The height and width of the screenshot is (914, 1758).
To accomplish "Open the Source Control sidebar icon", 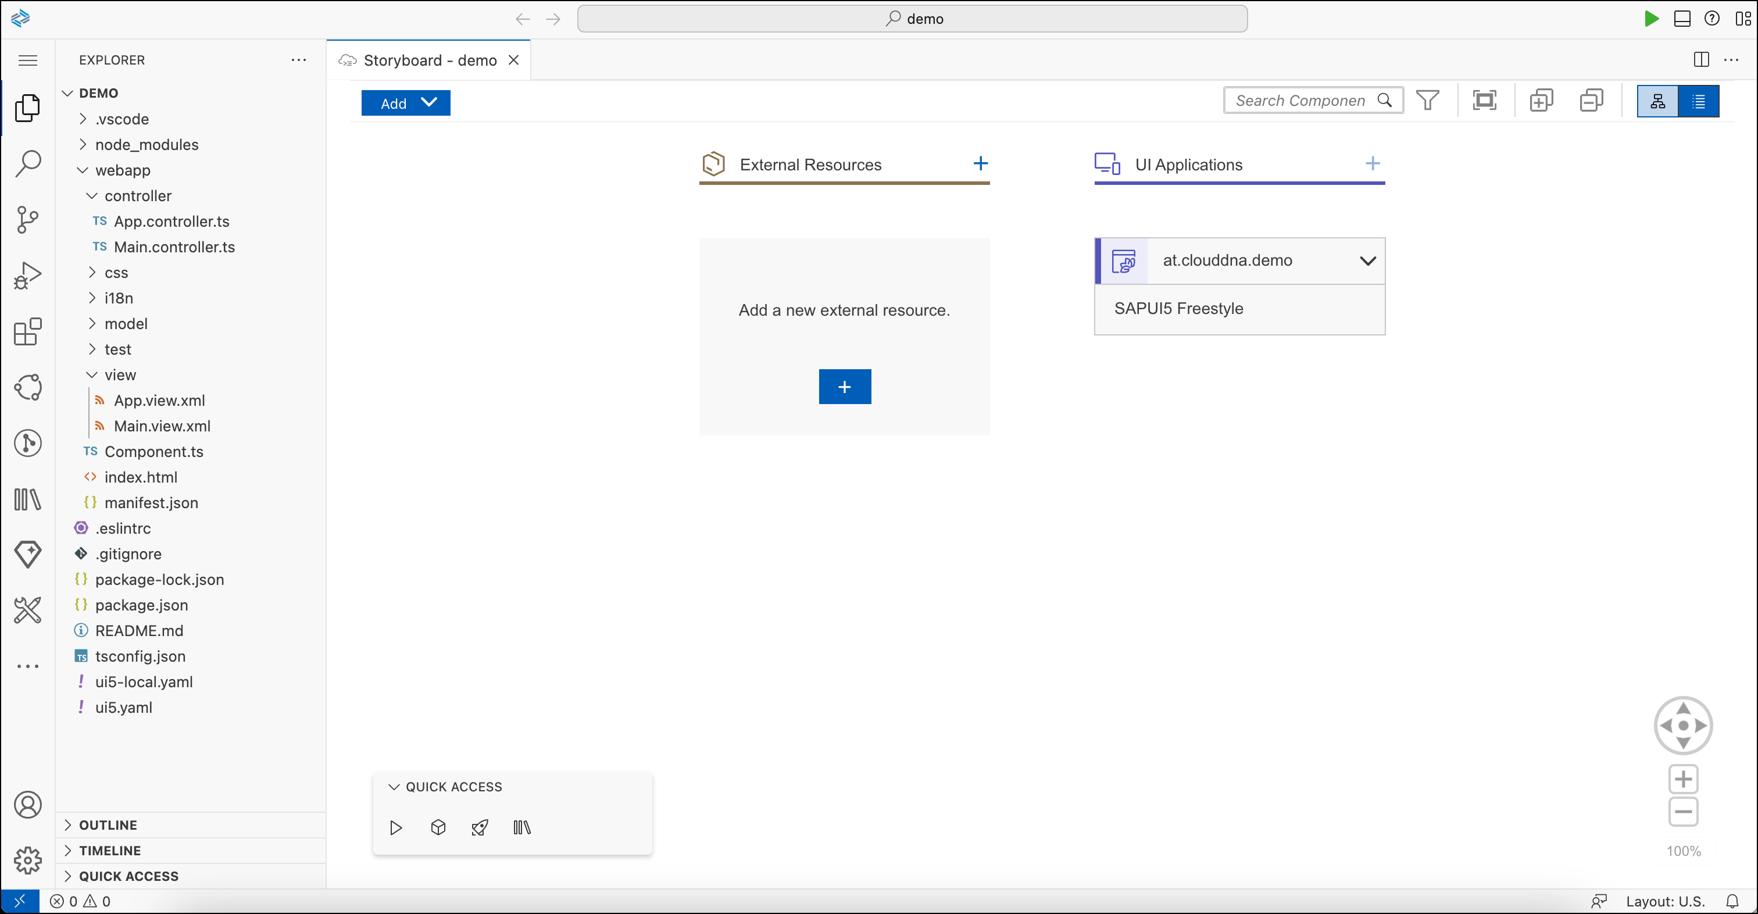I will click(27, 219).
